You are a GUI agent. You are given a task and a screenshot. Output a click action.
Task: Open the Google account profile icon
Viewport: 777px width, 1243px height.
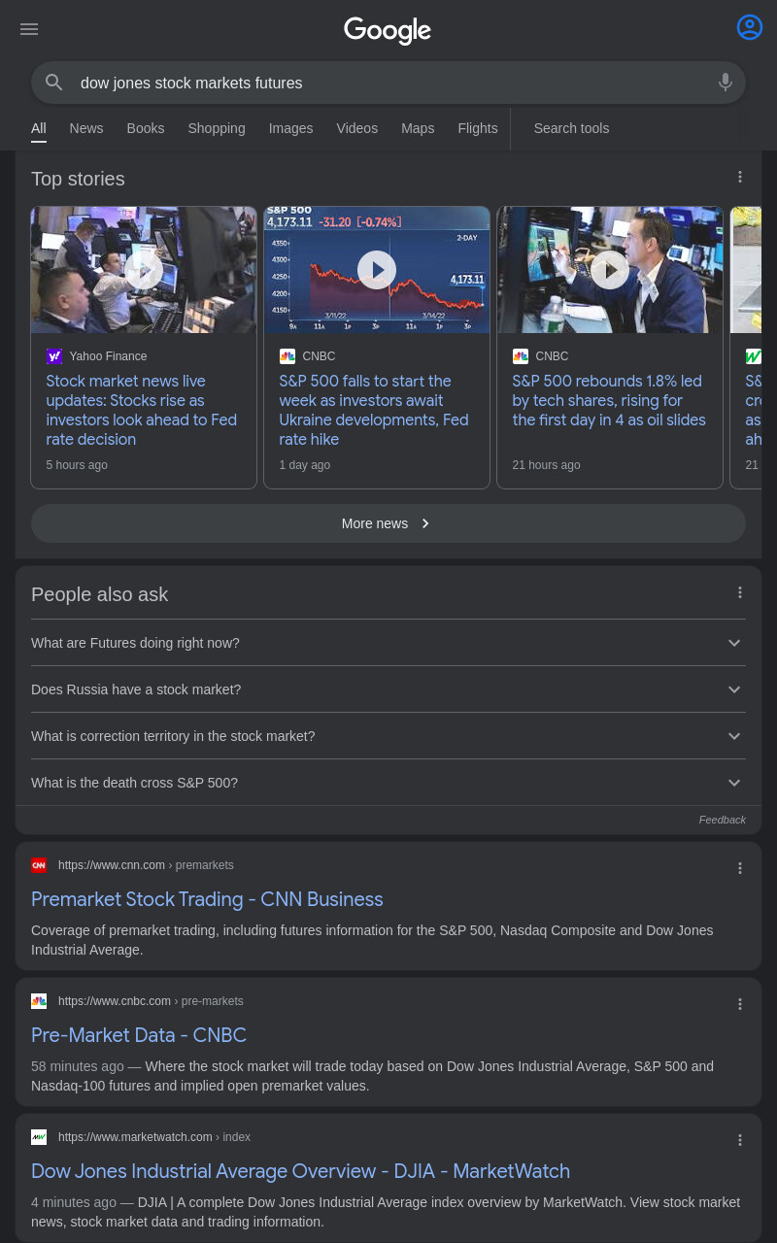click(x=750, y=27)
